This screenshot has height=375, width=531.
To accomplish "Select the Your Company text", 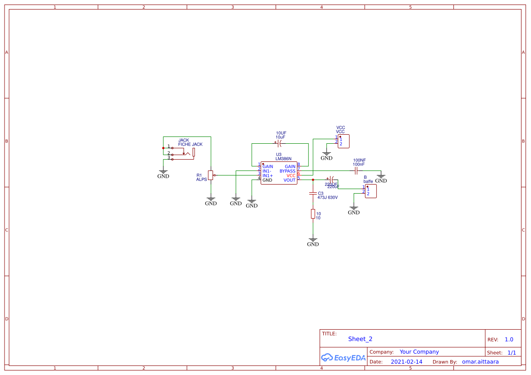I will [419, 351].
